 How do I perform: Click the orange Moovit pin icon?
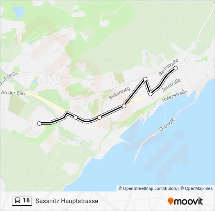[x=170, y=201]
